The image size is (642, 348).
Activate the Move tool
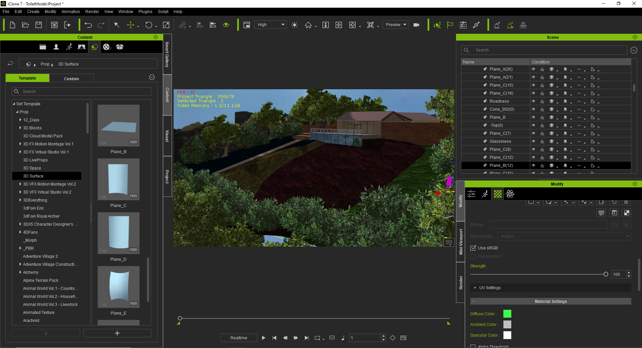130,25
